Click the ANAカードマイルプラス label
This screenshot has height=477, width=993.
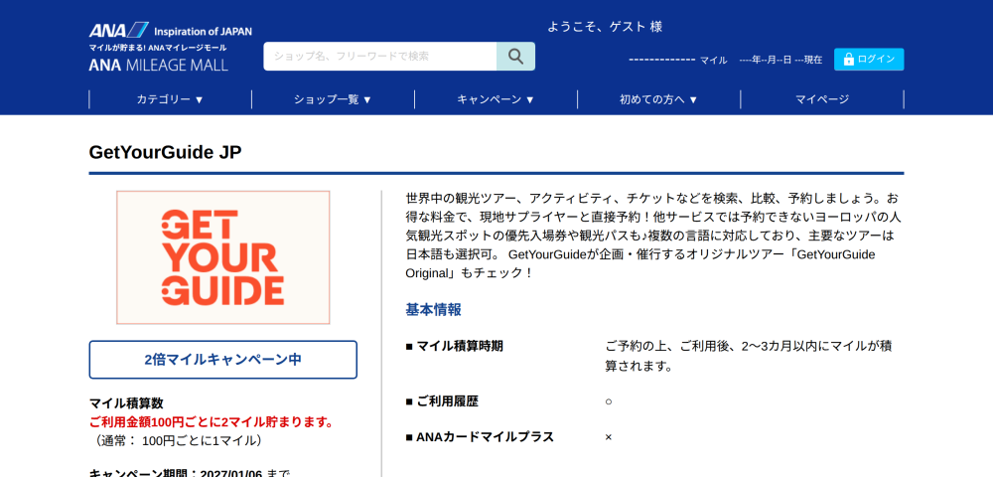click(x=480, y=437)
